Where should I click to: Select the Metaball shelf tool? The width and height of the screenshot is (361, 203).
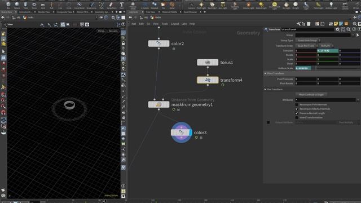click(x=154, y=5)
